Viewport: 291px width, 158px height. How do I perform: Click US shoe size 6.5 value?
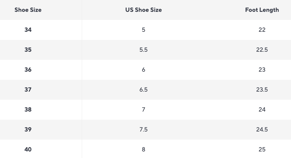tap(144, 90)
